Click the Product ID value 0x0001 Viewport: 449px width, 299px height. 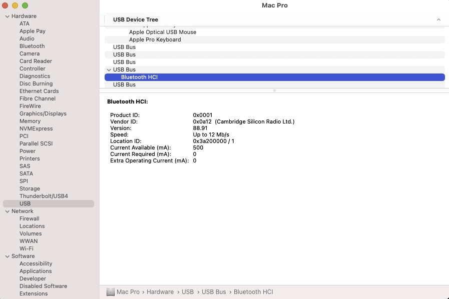pyautogui.click(x=202, y=115)
